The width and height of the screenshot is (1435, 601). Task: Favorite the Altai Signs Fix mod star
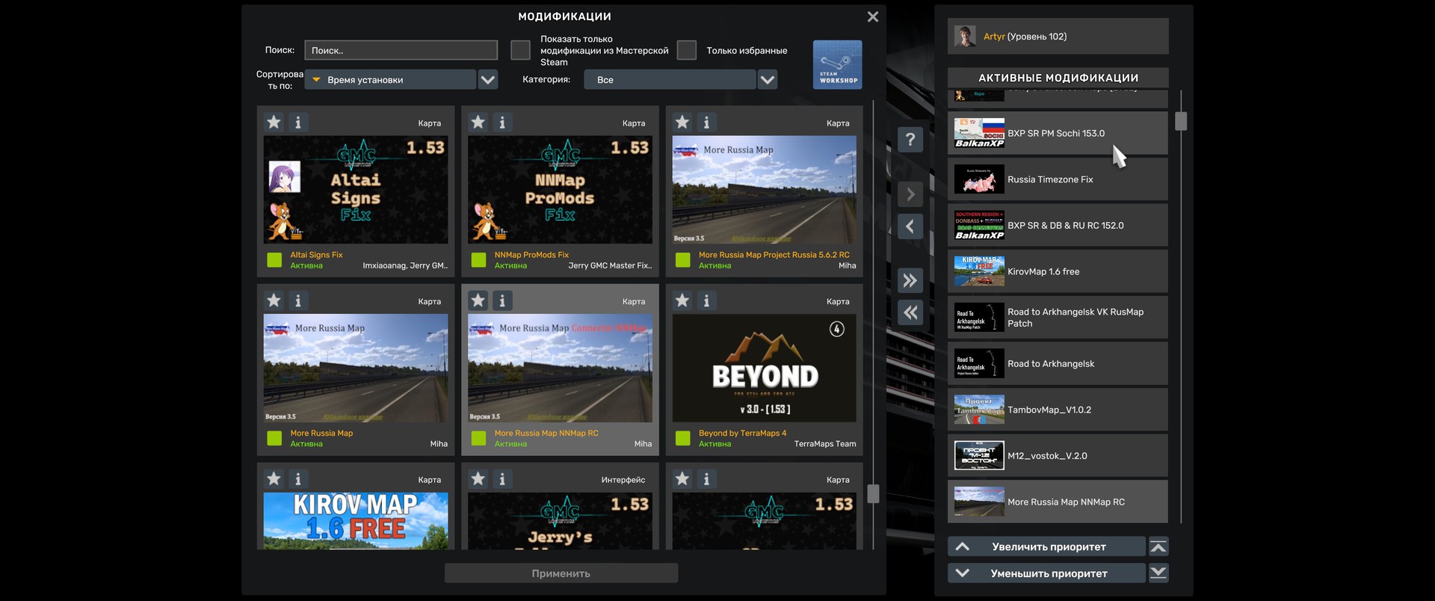tap(274, 122)
